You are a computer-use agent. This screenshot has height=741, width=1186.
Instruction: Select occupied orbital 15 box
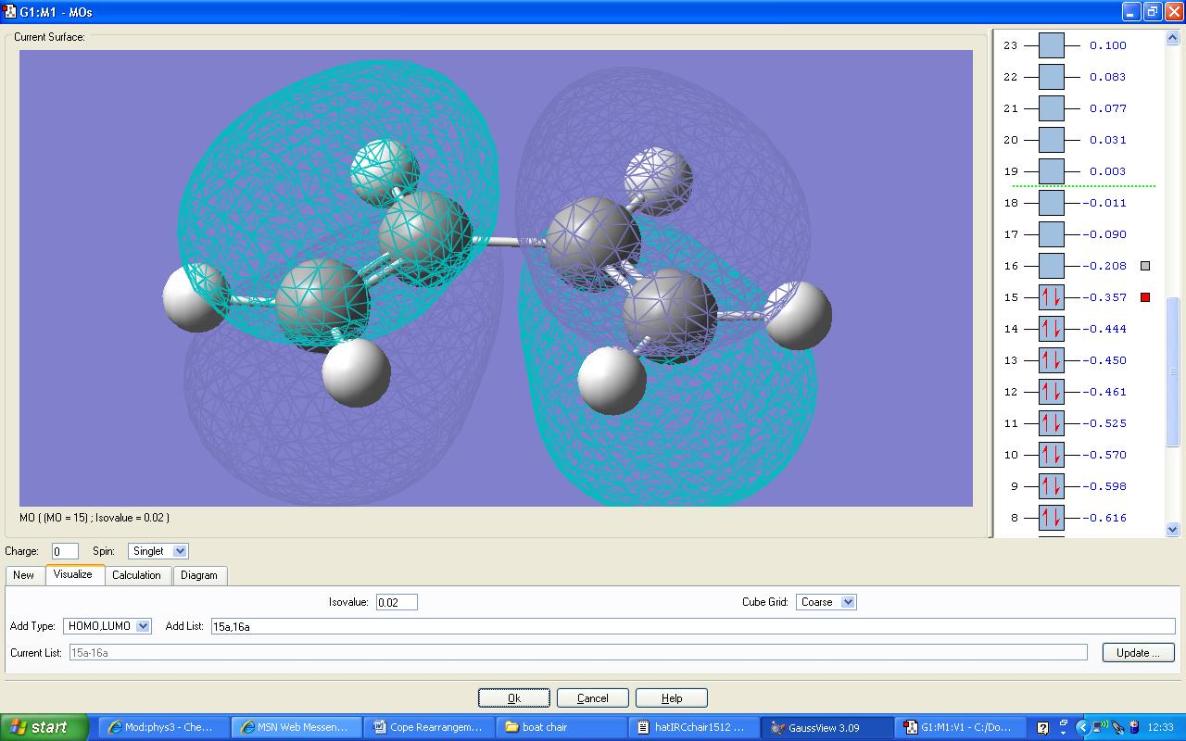click(1052, 297)
